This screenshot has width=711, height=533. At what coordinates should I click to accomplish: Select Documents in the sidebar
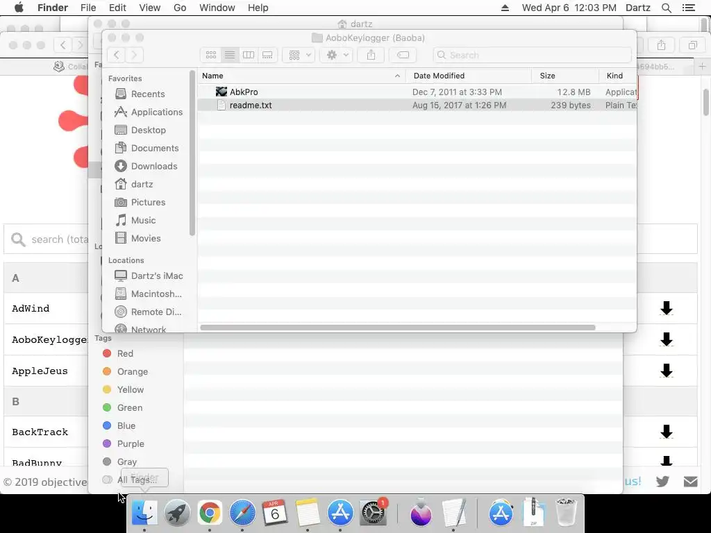pos(147,149)
